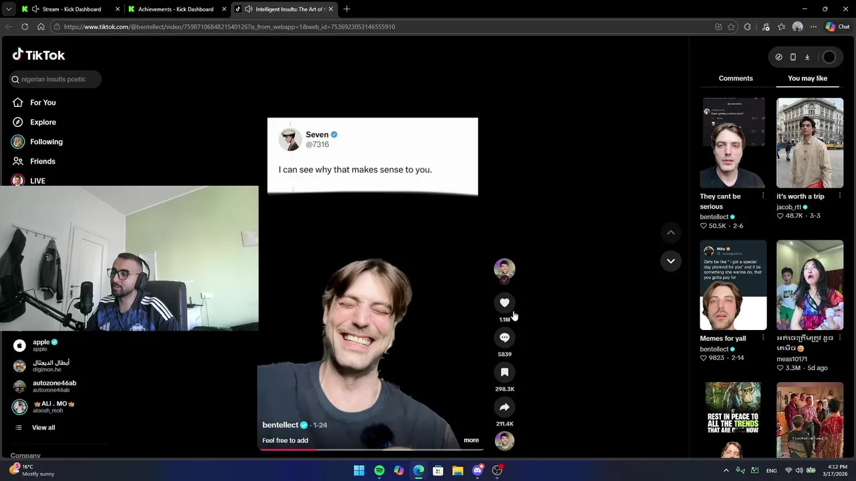This screenshot has height=481, width=856.
Task: Open the bentellect username on the video
Action: coord(280,425)
